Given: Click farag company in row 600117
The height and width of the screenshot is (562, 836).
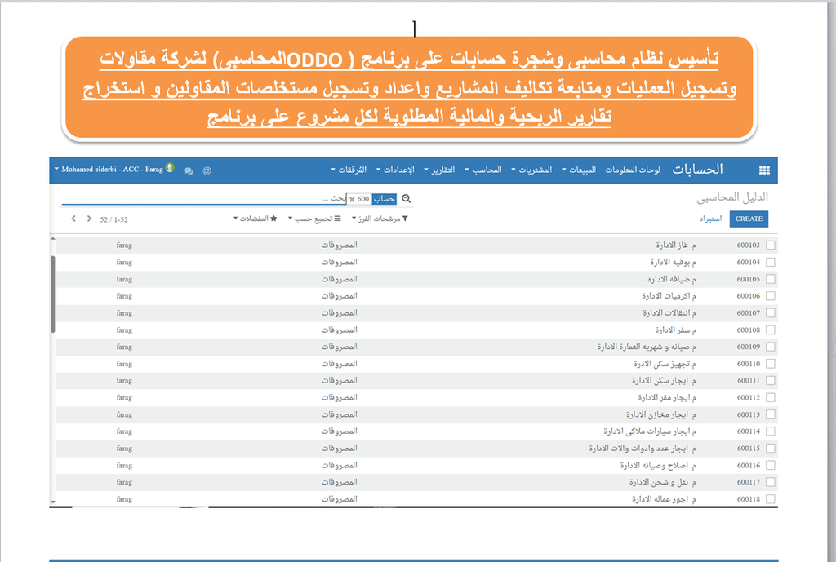Looking at the screenshot, I should 124,482.
